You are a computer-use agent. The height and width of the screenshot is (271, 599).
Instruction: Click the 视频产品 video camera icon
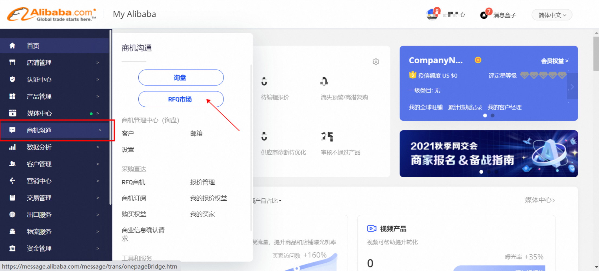click(372, 228)
